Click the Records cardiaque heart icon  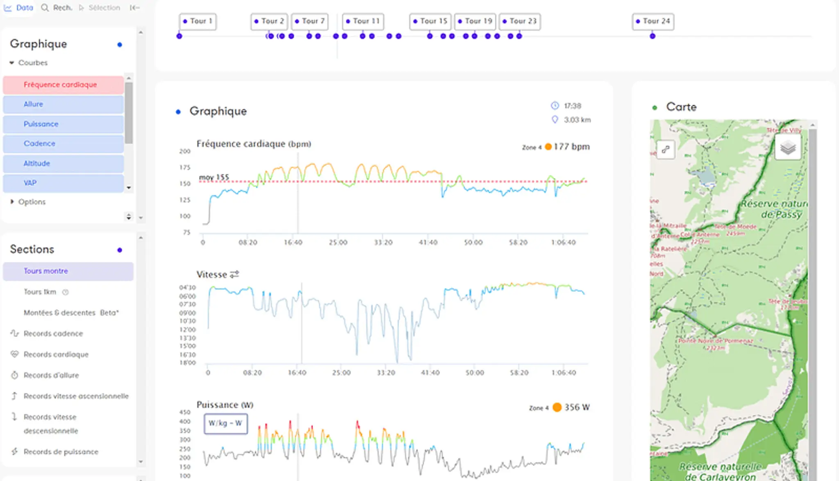(x=15, y=355)
